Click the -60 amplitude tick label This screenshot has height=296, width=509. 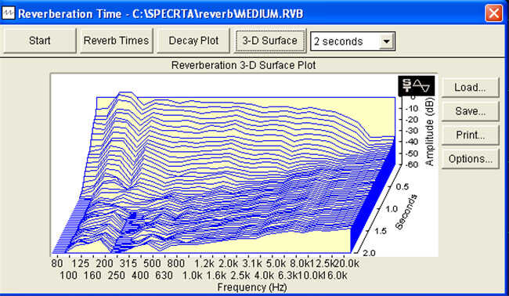pos(412,164)
